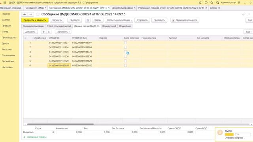The height and width of the screenshot is (142, 253).
Task: Open the top toolbar Еще menu
Action: pyautogui.click(x=249, y=20)
